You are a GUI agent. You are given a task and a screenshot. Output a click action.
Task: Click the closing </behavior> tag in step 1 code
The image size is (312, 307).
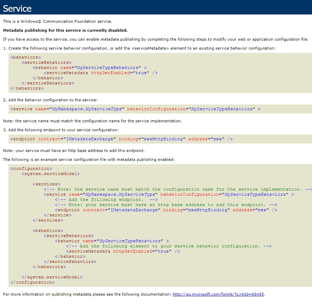(48, 78)
